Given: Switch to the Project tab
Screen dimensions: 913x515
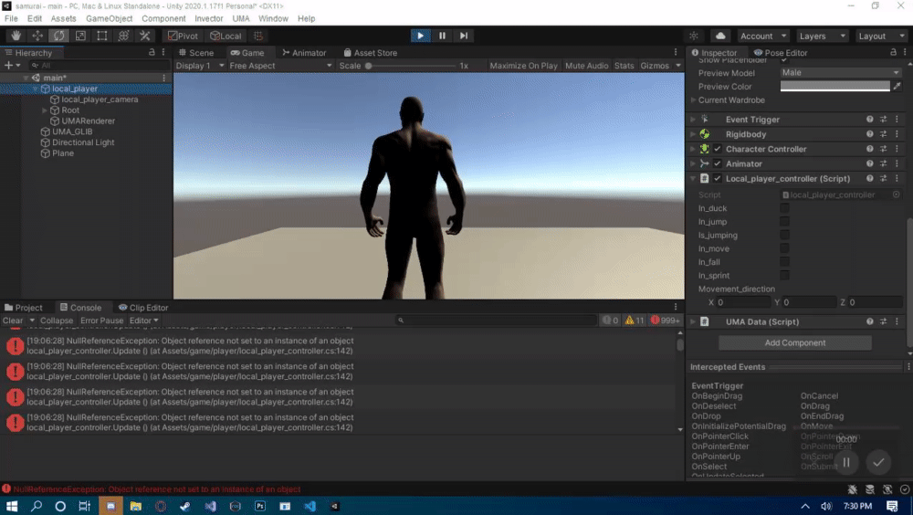Looking at the screenshot, I should click(x=24, y=308).
